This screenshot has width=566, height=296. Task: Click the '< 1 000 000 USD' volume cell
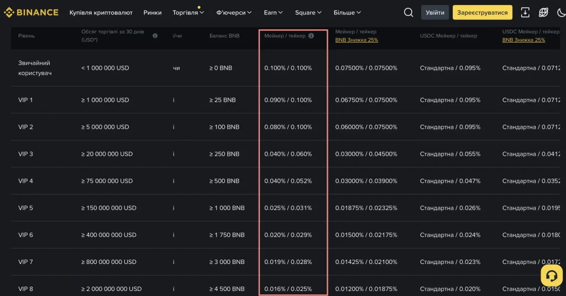coord(105,68)
